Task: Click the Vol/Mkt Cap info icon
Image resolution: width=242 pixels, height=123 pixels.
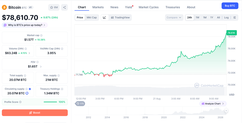Action: pos(62,49)
